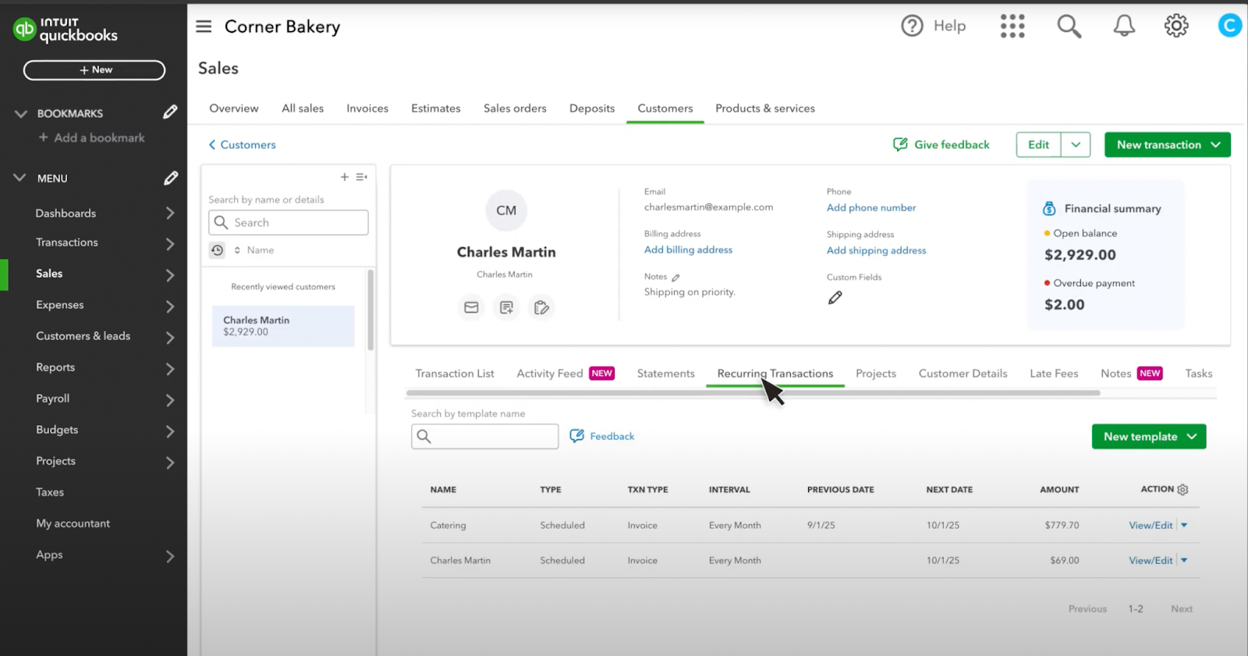Screen dimensions: 1248x656
Task: Open Products & services tab
Action: tap(765, 108)
